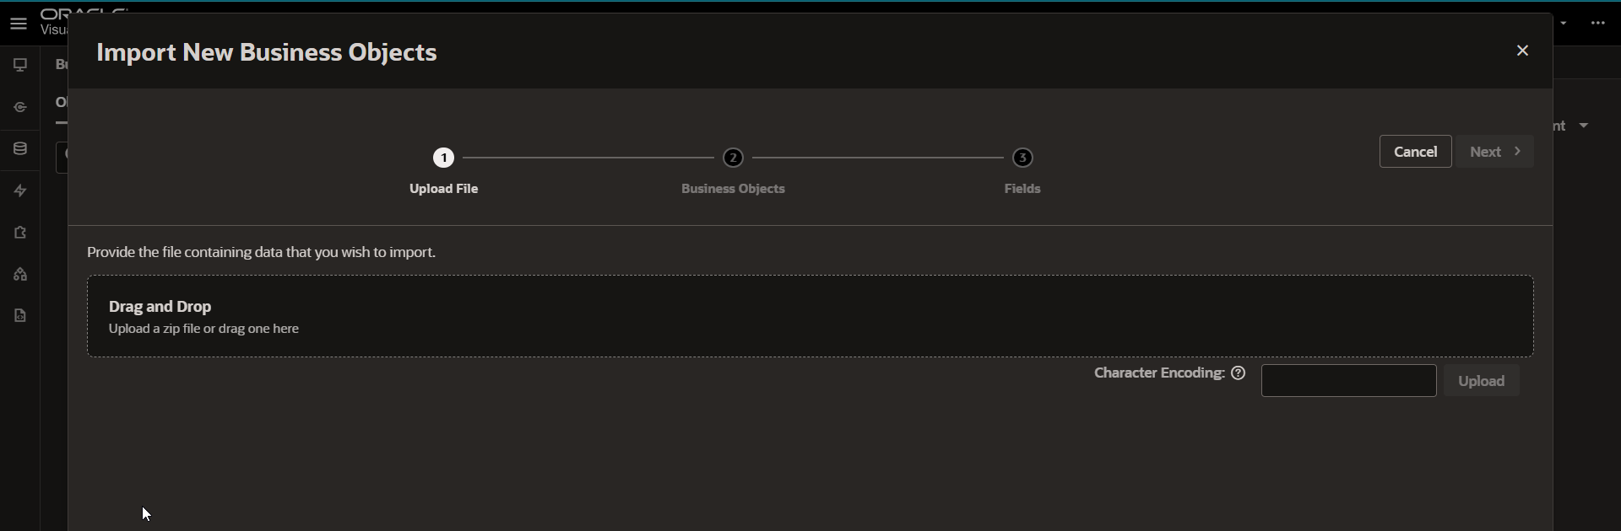
Task: Open the Components puzzle piece icon
Action: pos(20,233)
